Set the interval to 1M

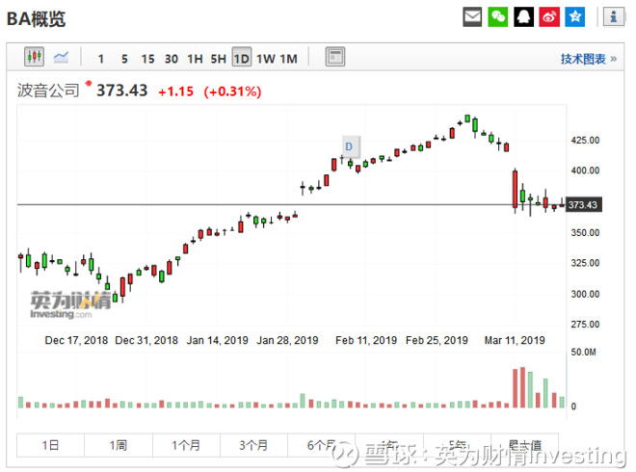[288, 59]
